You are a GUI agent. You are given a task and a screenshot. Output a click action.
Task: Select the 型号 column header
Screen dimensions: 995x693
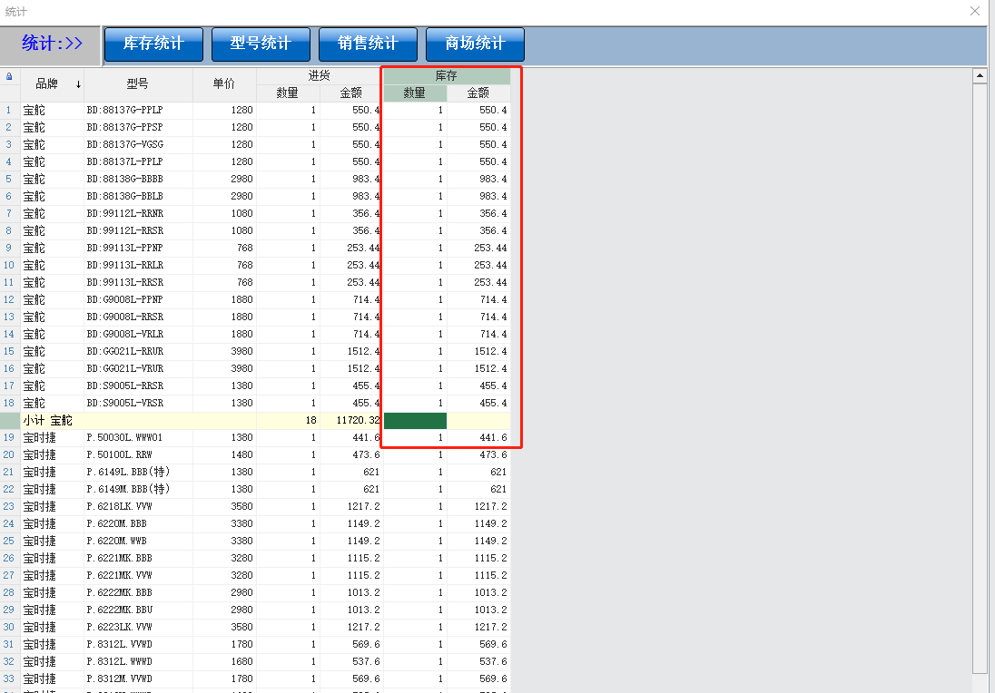[x=138, y=84]
